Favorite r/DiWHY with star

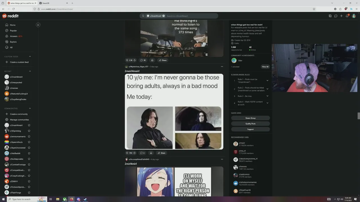29,181
